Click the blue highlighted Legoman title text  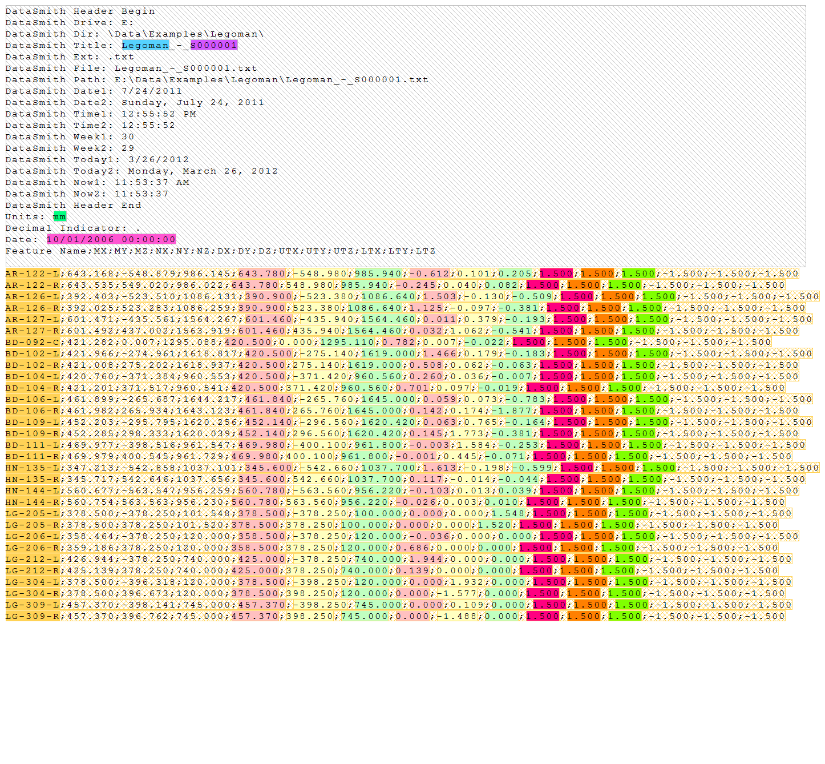coord(145,45)
